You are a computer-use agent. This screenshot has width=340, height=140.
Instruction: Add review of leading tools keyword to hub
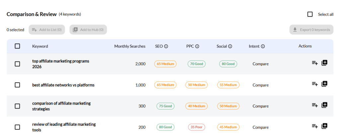click(324, 126)
